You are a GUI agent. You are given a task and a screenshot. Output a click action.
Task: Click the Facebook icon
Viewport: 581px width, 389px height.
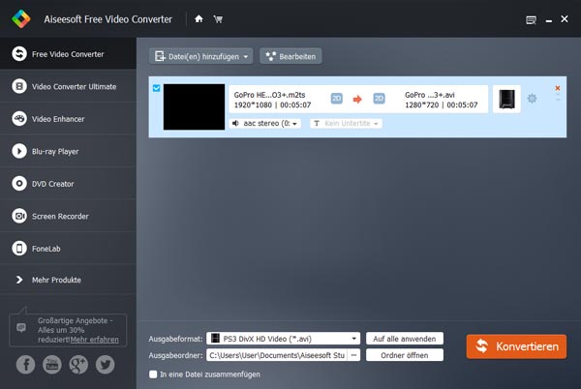(x=26, y=365)
